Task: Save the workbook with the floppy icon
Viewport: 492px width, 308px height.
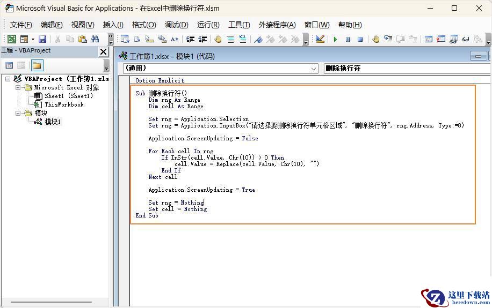Action: click(x=42, y=39)
